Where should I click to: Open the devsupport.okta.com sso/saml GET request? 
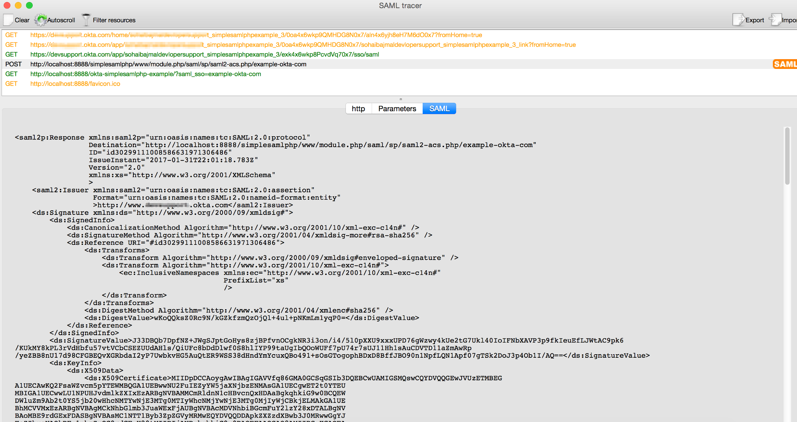coord(205,54)
